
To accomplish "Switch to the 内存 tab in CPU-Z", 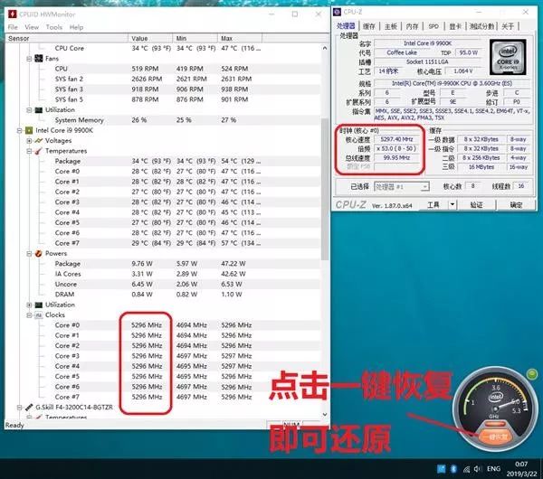I will click(412, 26).
